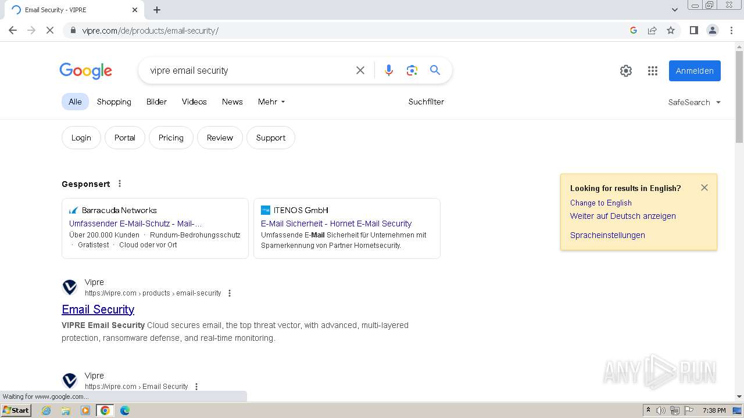Screen dimensions: 744x418
Task: Clear the search box text
Action: point(360,70)
